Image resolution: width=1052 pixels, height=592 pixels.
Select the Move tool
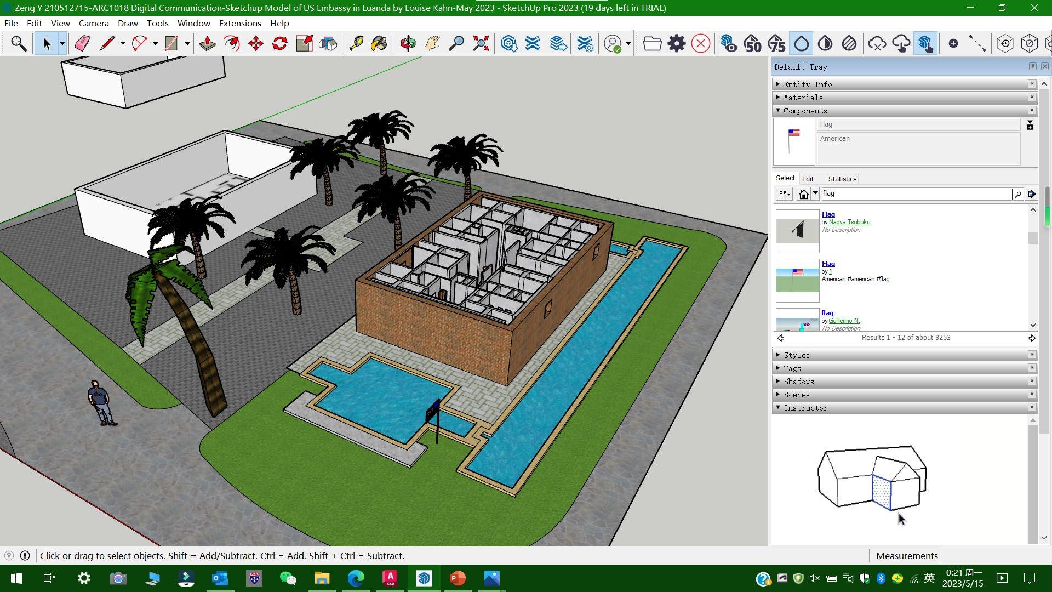pyautogui.click(x=256, y=43)
